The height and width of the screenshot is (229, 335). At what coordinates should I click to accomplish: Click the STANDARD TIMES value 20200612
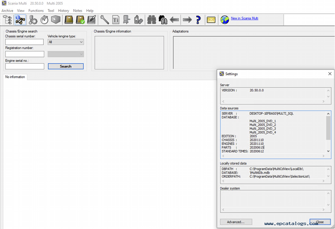257,151
